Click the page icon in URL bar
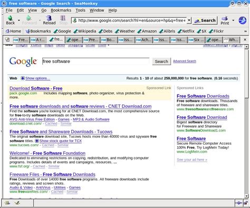This screenshot has width=250, height=208. (75, 21)
